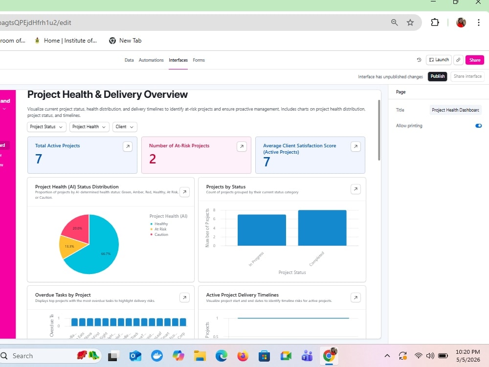Screen dimensions: 489x367
Task: Expand the Total Active Projects card
Action: [x=128, y=146]
